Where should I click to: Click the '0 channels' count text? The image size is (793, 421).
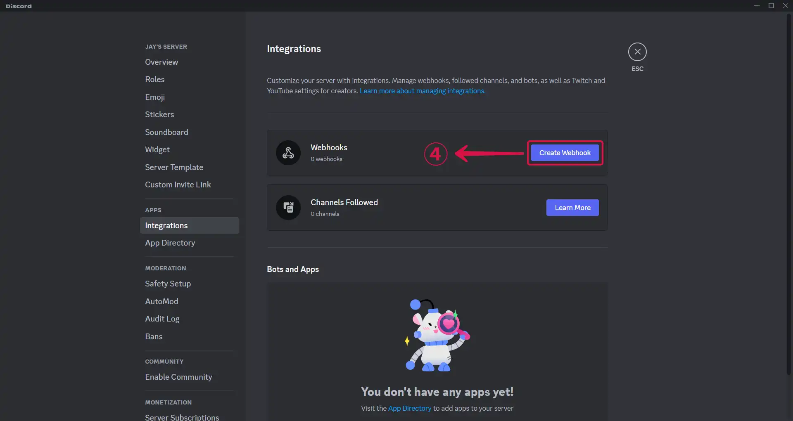pyautogui.click(x=325, y=214)
